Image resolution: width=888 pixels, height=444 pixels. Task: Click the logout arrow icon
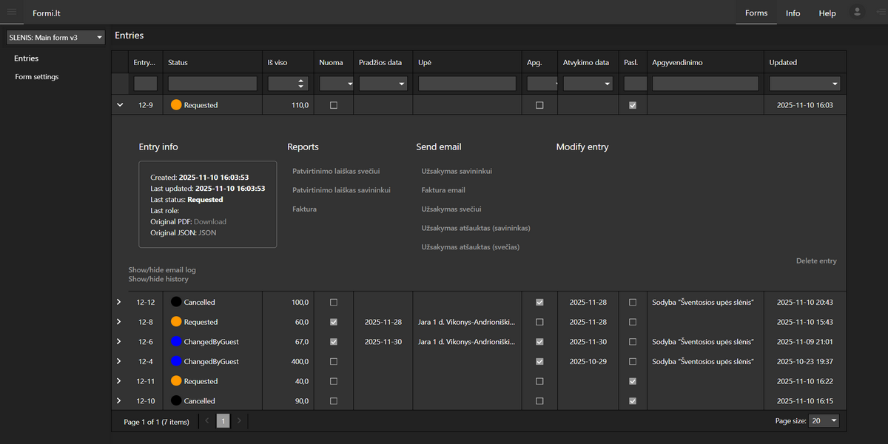tap(881, 12)
